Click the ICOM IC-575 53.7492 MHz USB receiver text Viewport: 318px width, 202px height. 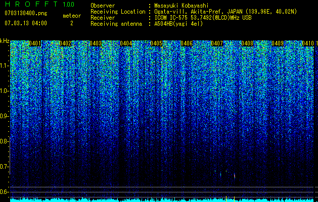(203, 18)
